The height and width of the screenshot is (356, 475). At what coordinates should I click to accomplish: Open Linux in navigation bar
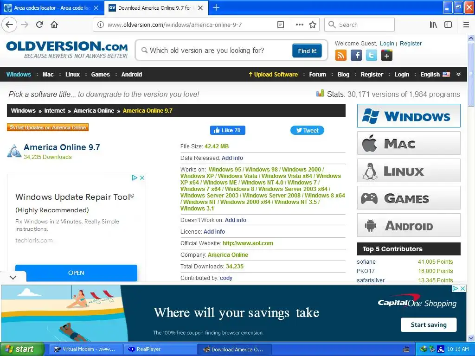(x=73, y=75)
